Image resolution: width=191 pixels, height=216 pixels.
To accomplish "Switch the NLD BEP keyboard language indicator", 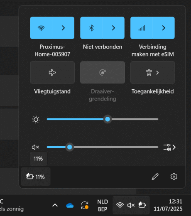I will tap(103, 205).
